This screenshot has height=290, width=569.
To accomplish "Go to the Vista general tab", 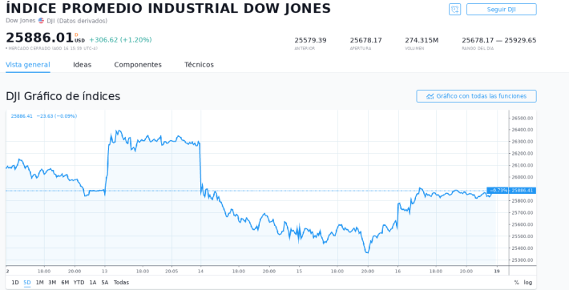I will (x=28, y=65).
